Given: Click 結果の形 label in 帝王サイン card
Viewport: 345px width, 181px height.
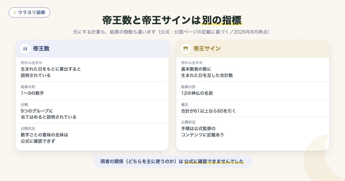Looking at the screenshot, I should 188,87.
